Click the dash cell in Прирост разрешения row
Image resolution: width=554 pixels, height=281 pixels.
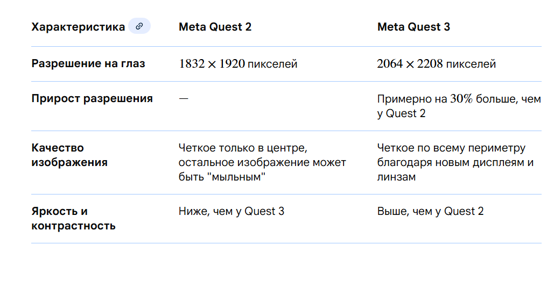[184, 99]
